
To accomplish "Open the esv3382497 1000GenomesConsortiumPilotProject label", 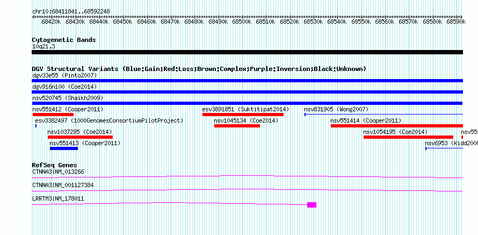I will coord(109,120).
